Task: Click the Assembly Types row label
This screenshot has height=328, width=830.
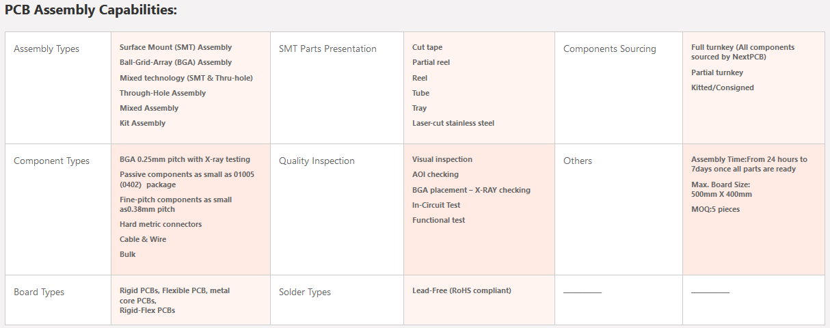Action: coord(46,49)
